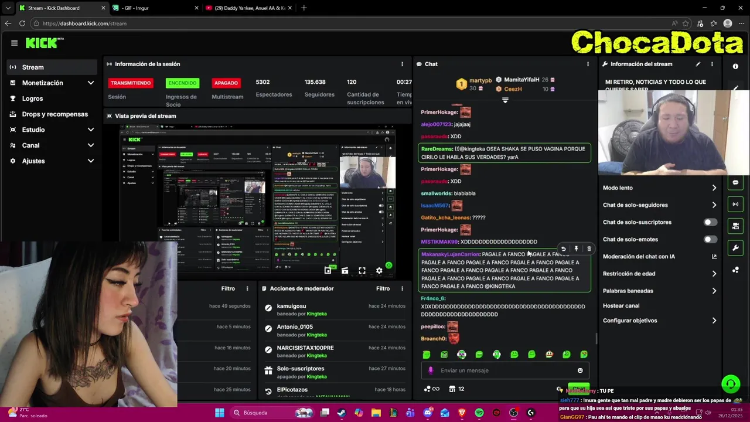Expand Ajustes sidebar section
Image resolution: width=750 pixels, height=422 pixels.
tap(90, 161)
